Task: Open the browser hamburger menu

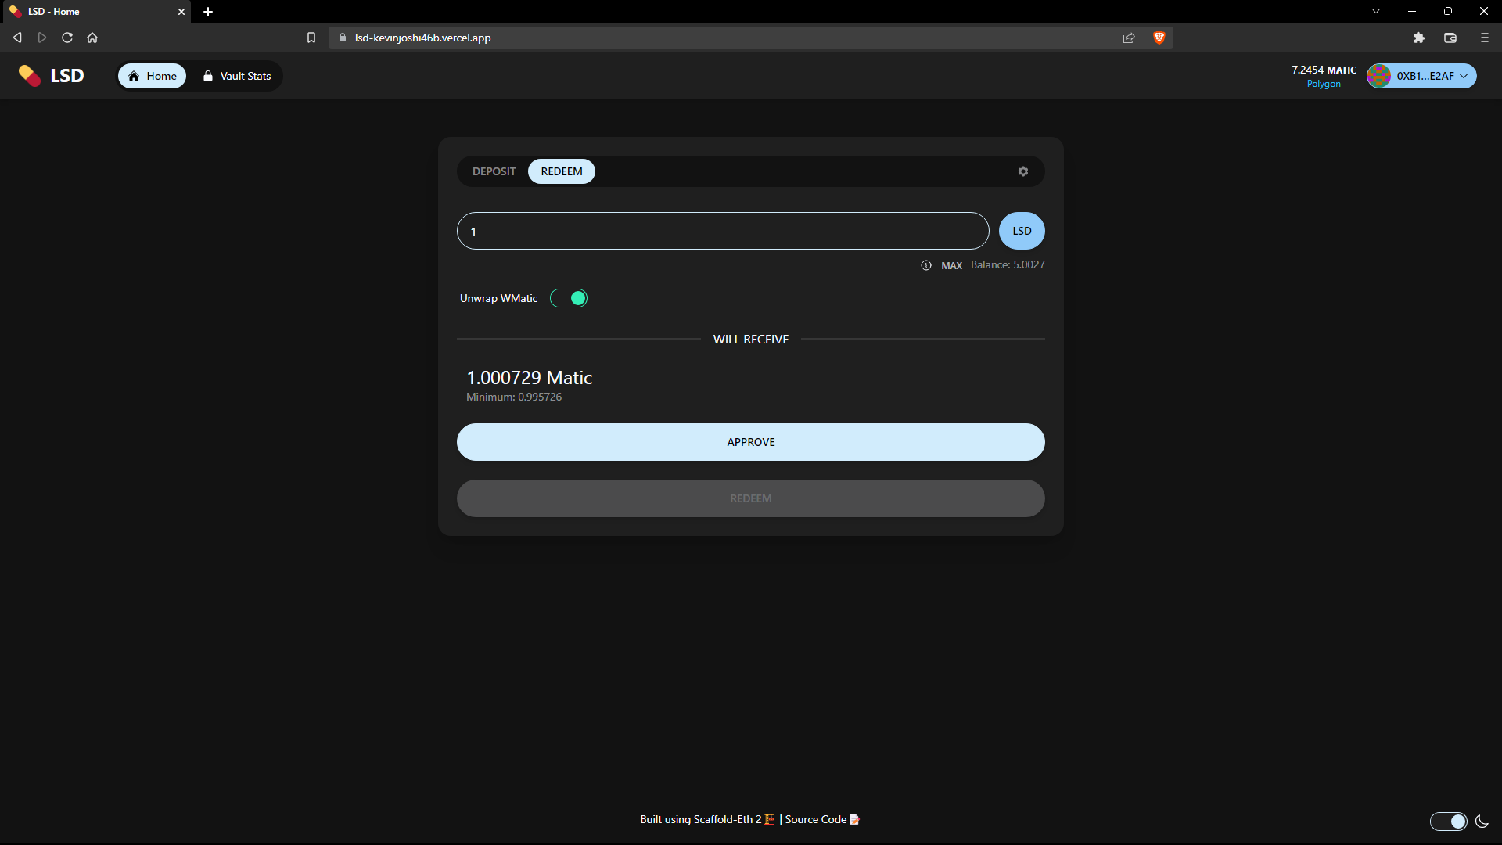Action: pos(1485,38)
